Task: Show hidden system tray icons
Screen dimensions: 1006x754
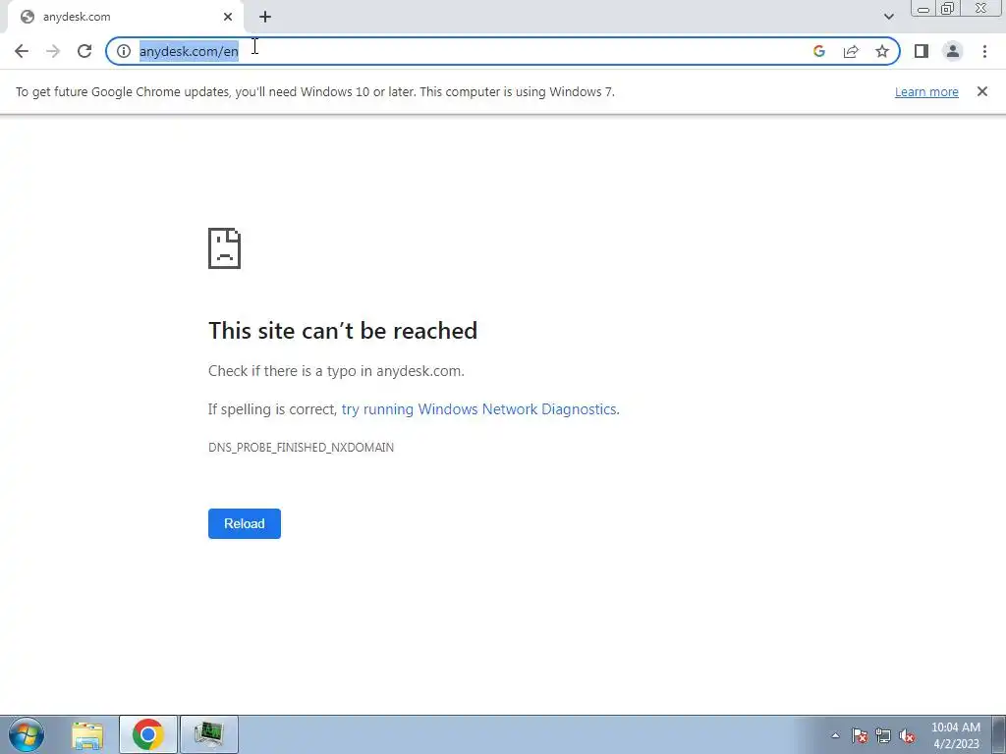Action: [835, 736]
